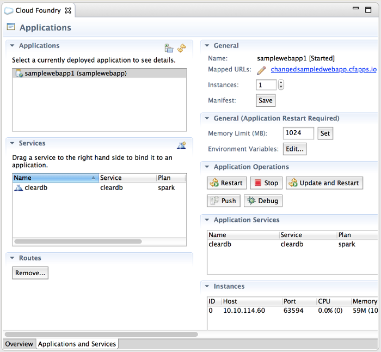The width and height of the screenshot is (381, 352).
Task: Open the changedsampledwebapp.cfapps.io link
Action: [324, 69]
